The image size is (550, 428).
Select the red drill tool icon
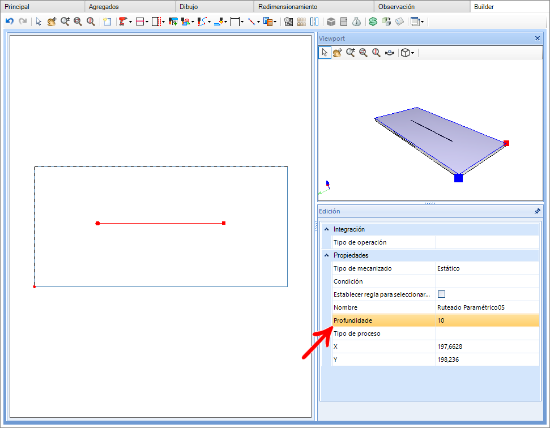point(122,22)
